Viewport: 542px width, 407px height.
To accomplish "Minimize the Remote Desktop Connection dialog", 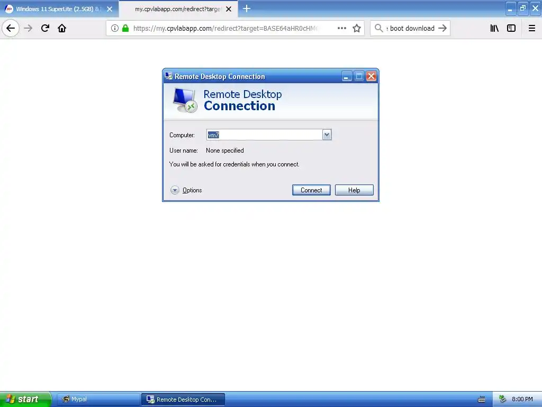I will (346, 76).
